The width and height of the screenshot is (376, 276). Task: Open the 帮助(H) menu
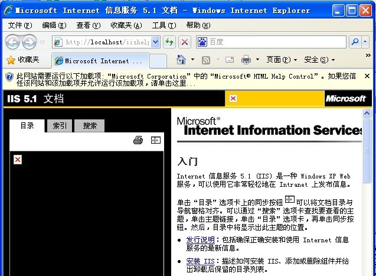pyautogui.click(x=198, y=25)
